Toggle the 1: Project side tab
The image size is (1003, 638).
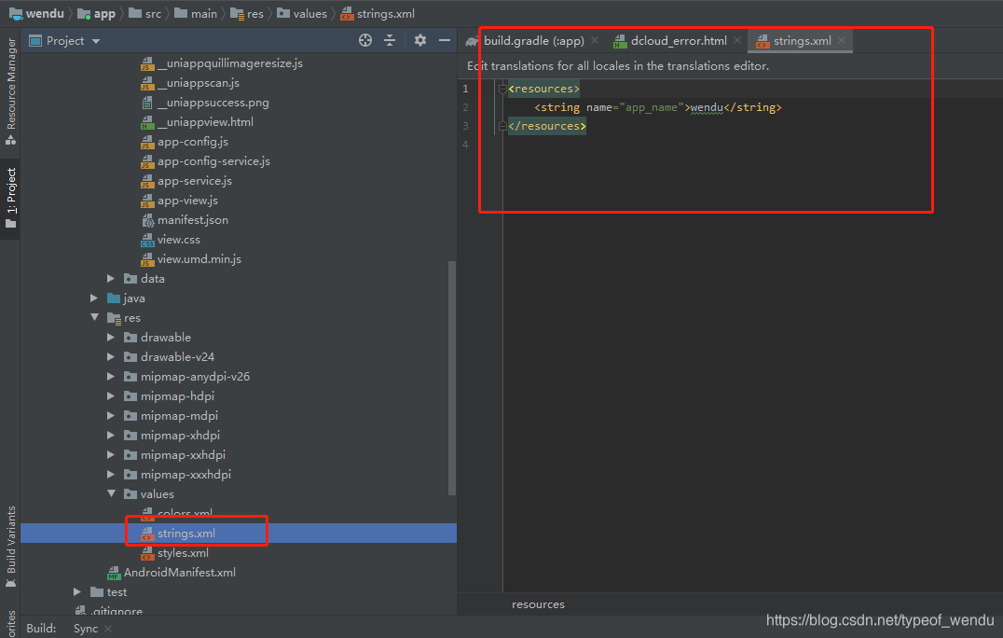tap(11, 197)
